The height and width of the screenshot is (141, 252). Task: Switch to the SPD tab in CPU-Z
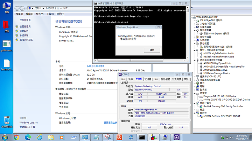click(x=156, y=79)
